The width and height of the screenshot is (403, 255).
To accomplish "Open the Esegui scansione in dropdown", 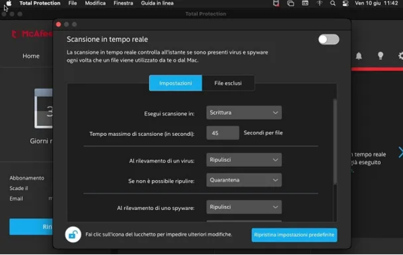I will coord(244,112).
